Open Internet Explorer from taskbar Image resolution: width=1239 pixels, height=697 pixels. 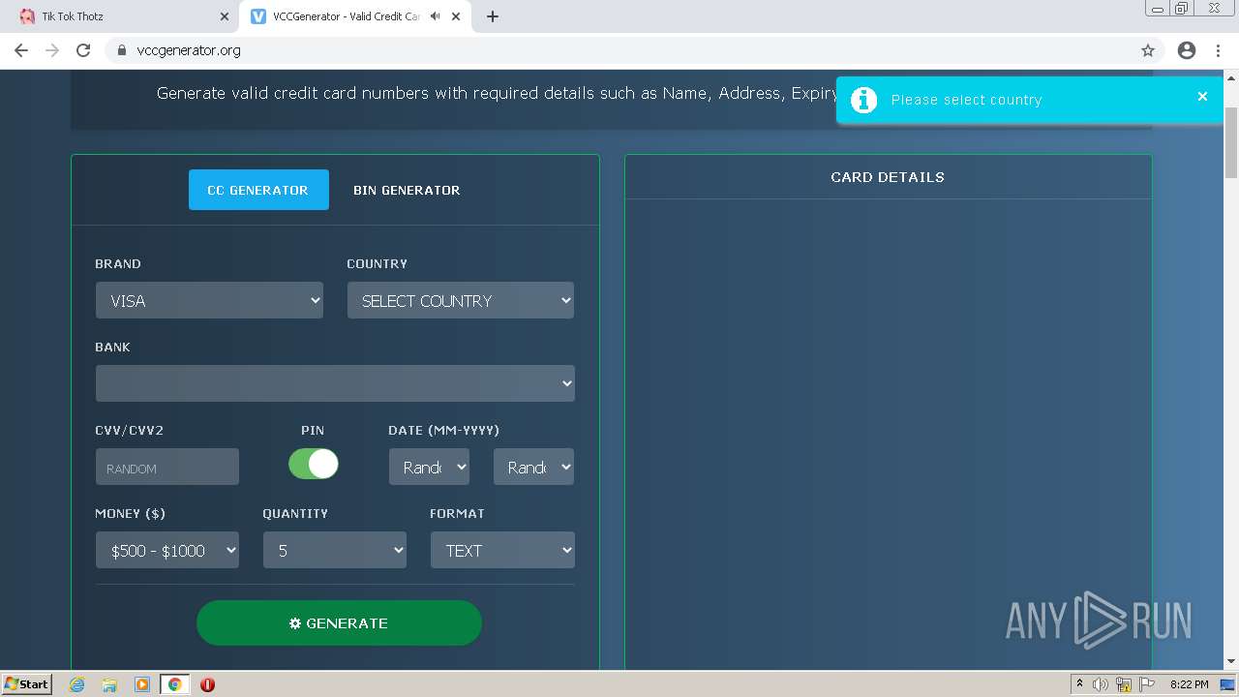(x=77, y=684)
